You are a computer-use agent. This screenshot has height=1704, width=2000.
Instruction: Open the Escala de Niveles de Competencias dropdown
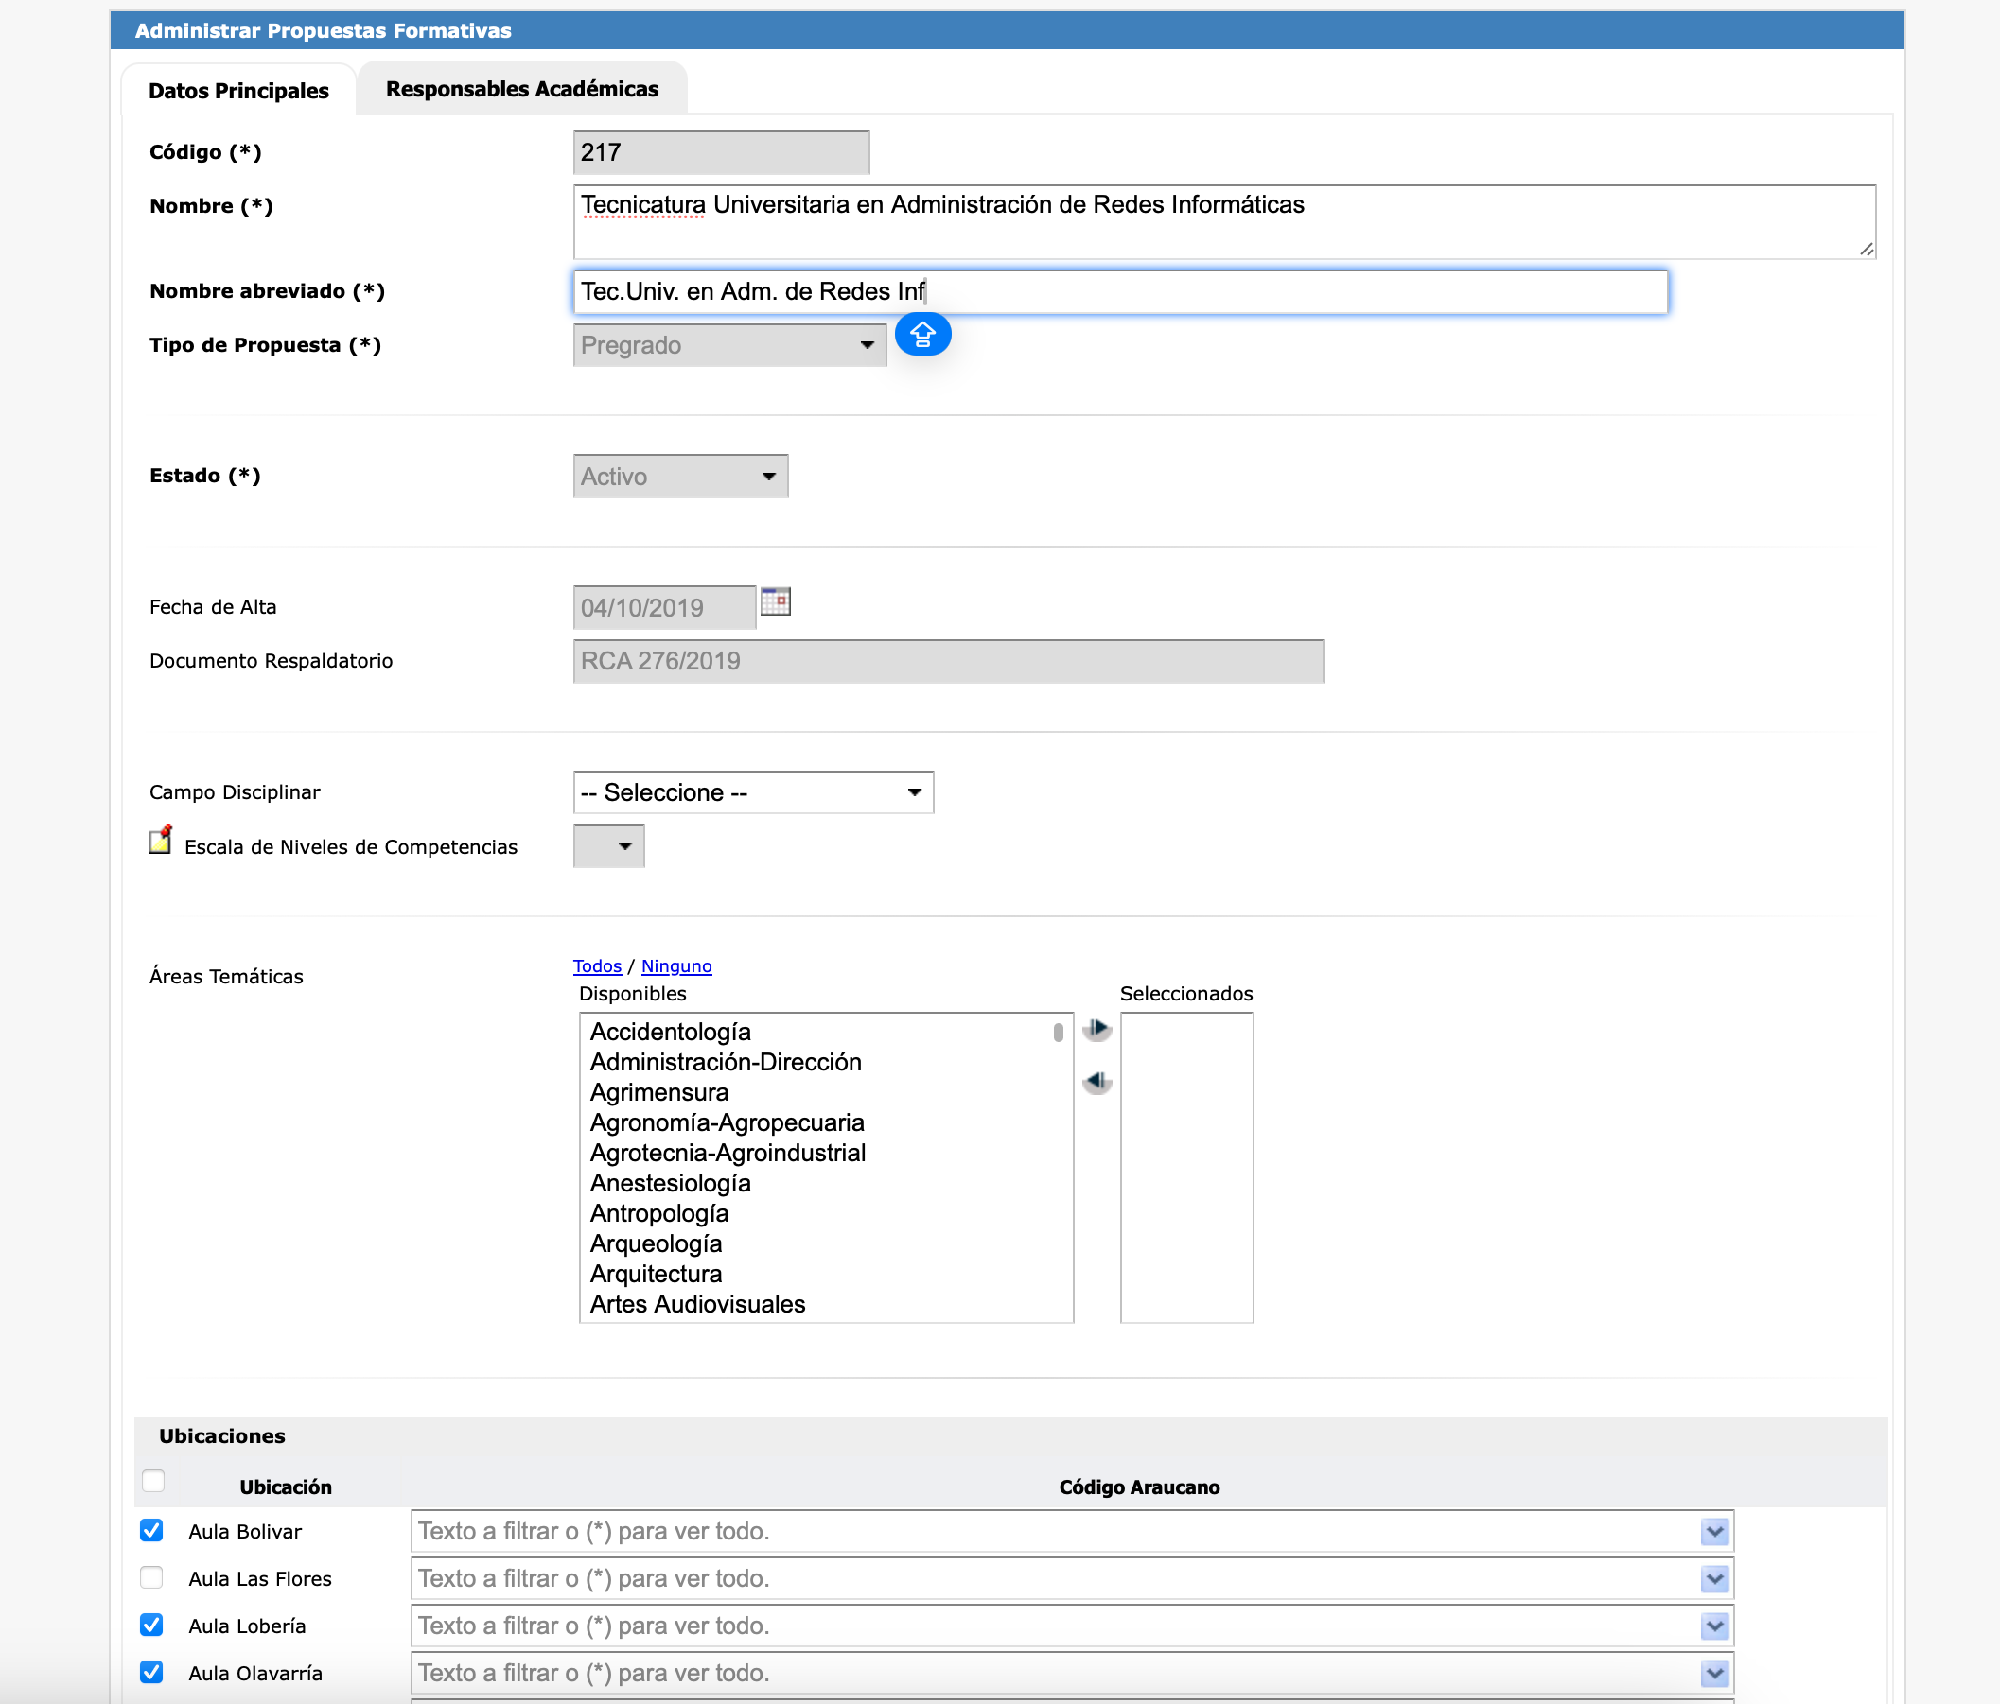[x=609, y=846]
